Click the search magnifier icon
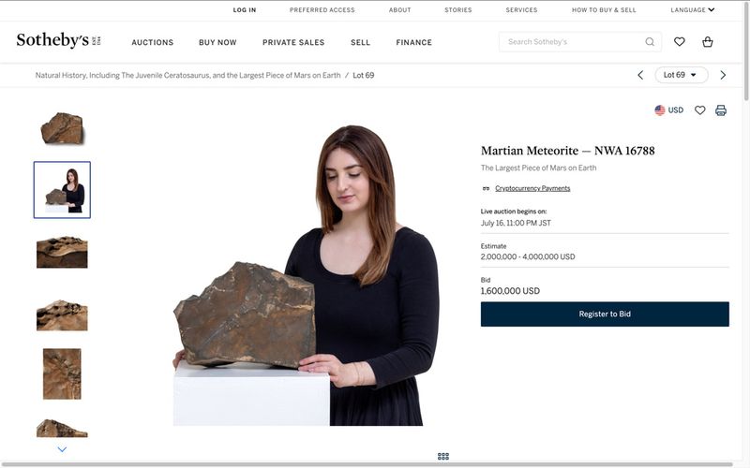 click(650, 42)
